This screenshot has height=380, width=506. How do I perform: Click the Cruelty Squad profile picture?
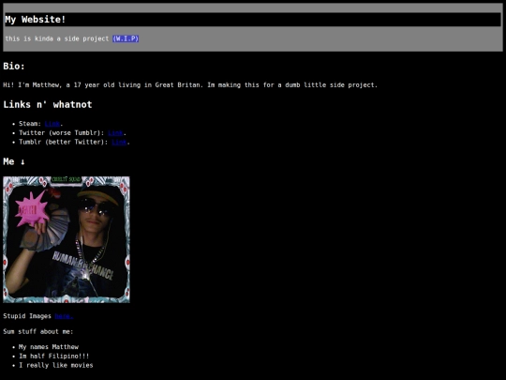pos(67,239)
